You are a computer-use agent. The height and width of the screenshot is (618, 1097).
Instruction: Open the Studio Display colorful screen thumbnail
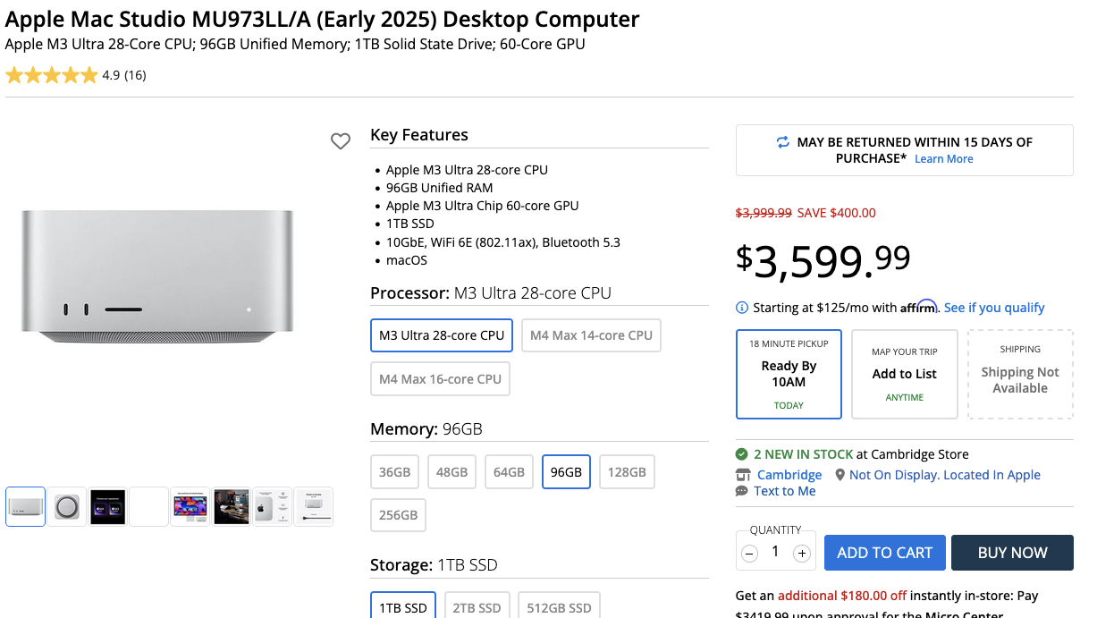[x=190, y=507]
